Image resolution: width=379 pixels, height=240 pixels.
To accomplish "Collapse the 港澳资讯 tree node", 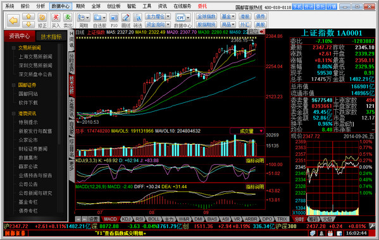I will [14, 114].
